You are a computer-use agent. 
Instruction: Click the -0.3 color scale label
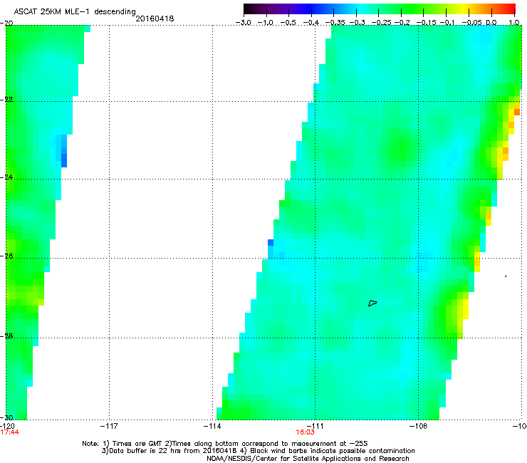358,23
